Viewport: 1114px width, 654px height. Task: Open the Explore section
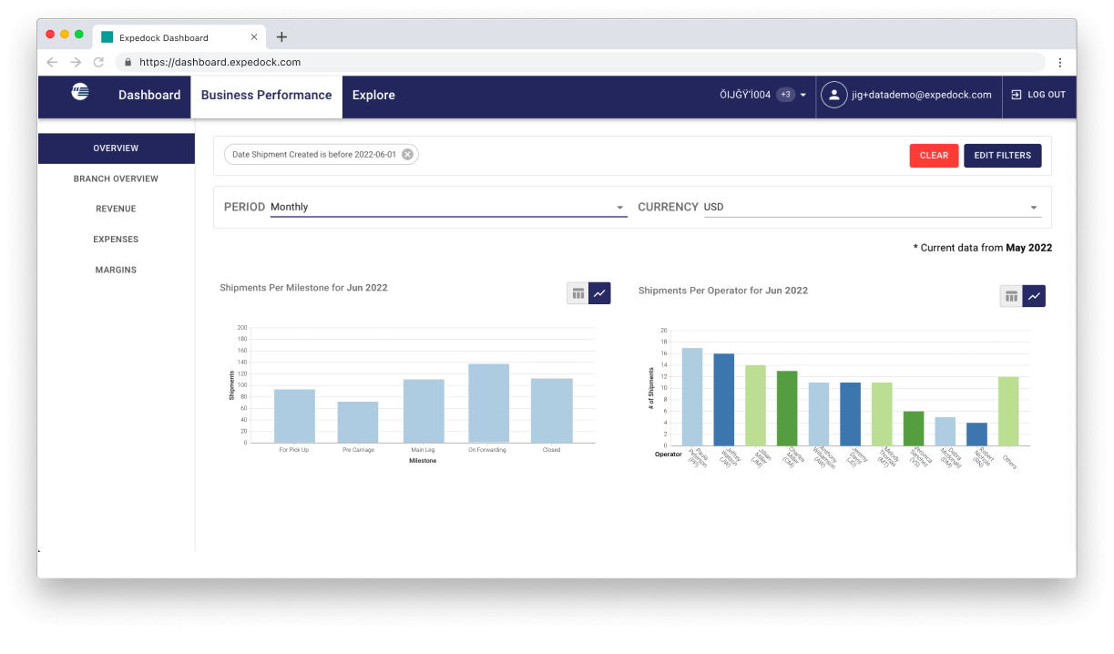[x=373, y=94]
